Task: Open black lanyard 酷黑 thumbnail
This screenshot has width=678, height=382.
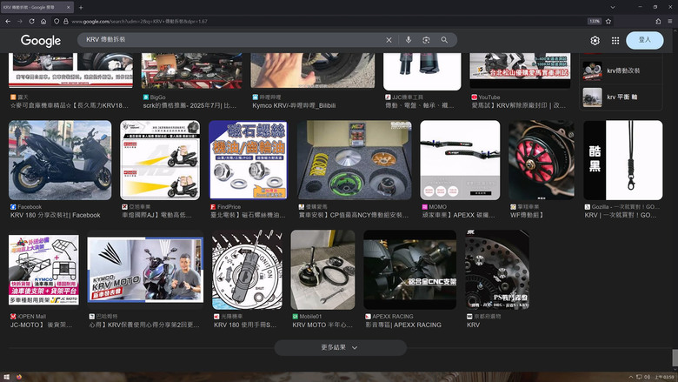Action: click(623, 160)
